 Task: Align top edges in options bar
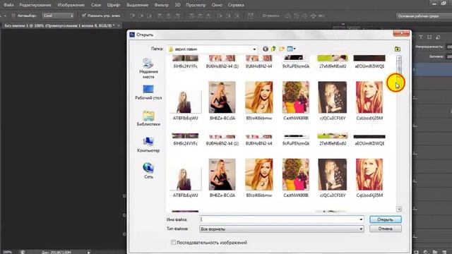(x=132, y=16)
